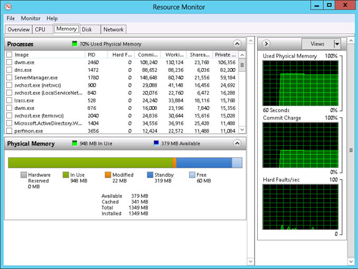
Task: Click the process list scrollbar thumb
Action: tap(242, 65)
